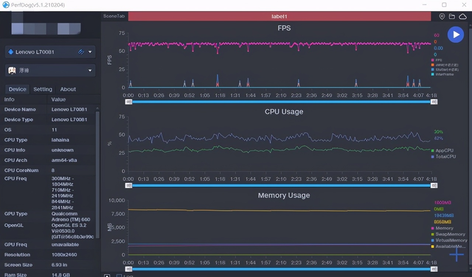Toggle the cyan fourth FPS legend series
Image resolution: width=472 pixels, height=277 pixels.
(442, 74)
